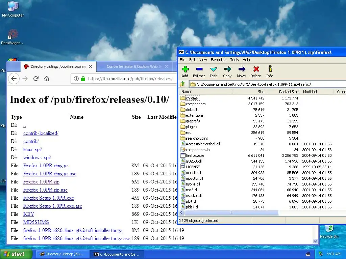The height and width of the screenshot is (259, 346).
Task: Click the Firefox Setup 1.0PR.exe link
Action: 49,198
